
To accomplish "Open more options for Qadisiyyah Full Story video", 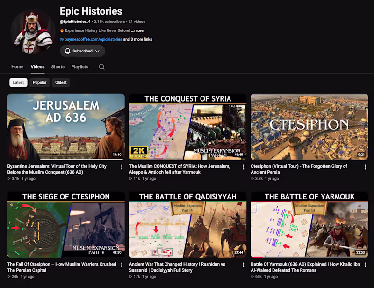I will tap(243, 265).
